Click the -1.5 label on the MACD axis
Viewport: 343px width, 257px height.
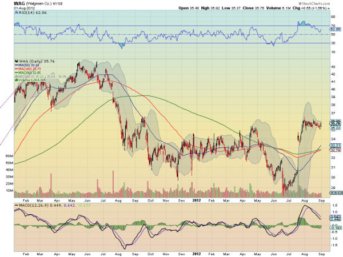tap(334, 245)
